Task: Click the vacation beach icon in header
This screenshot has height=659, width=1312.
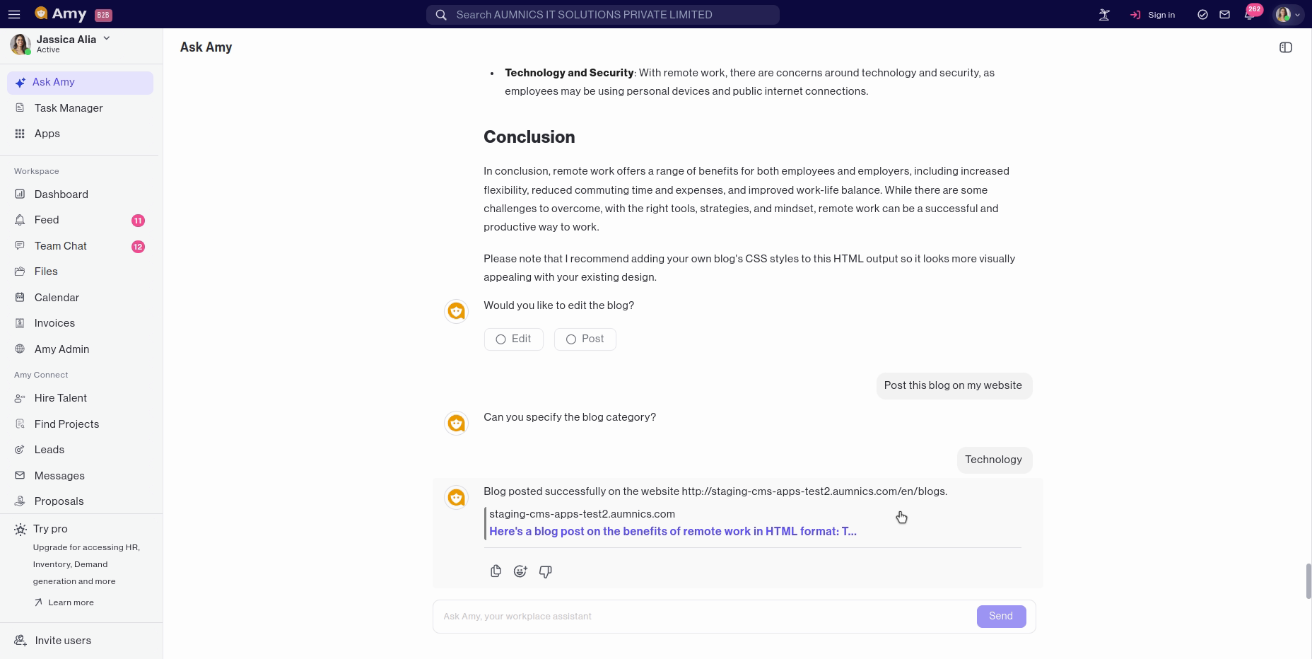Action: point(1104,15)
